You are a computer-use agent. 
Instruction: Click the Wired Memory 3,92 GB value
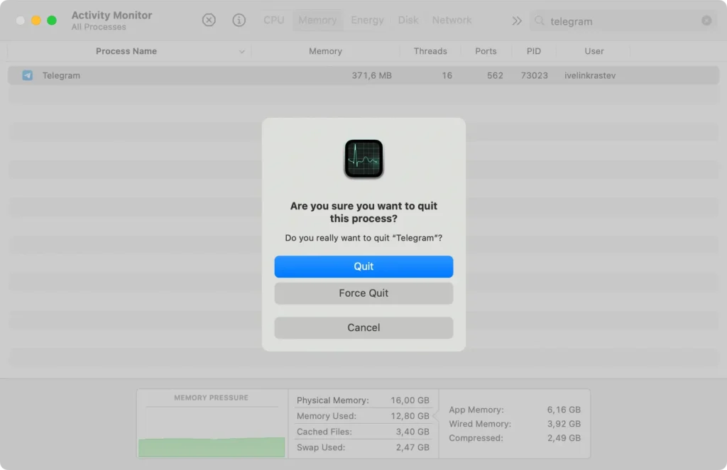(564, 424)
